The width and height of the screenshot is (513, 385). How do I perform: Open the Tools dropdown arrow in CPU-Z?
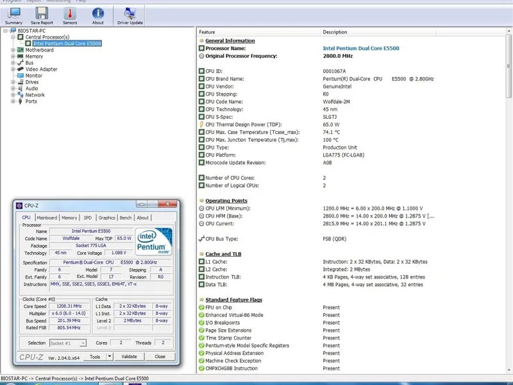[110, 356]
